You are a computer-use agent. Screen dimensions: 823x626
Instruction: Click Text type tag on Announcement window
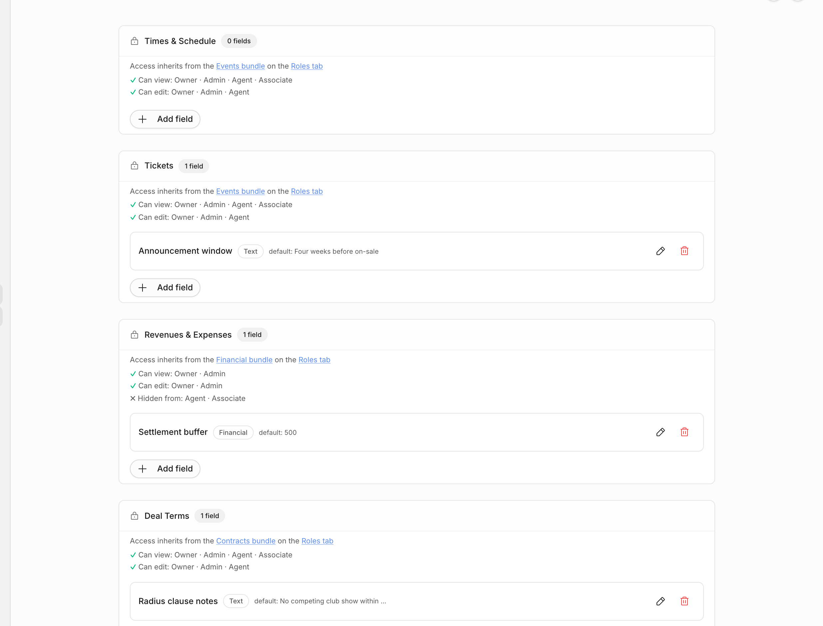250,251
